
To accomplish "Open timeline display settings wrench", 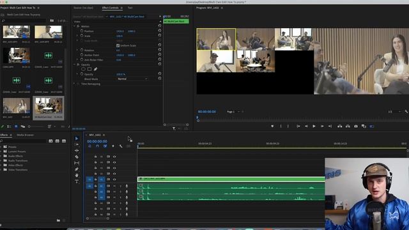I will (x=121, y=146).
